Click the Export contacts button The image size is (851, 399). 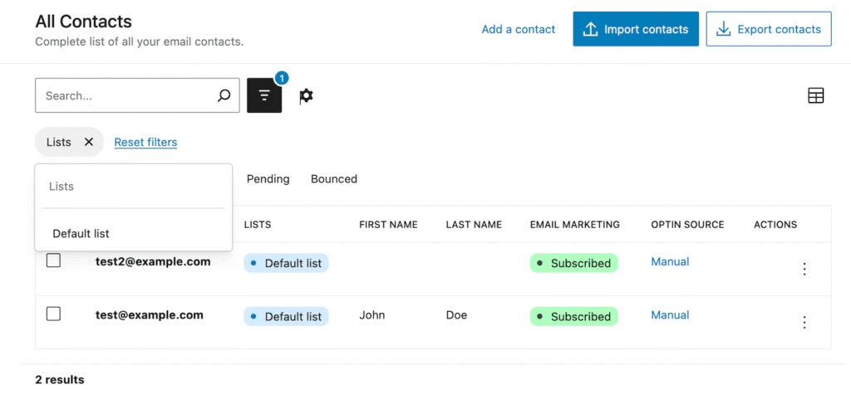click(769, 29)
